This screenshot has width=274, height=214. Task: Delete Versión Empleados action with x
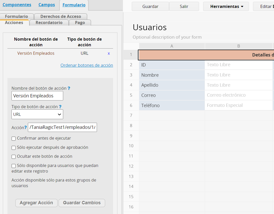point(109,53)
